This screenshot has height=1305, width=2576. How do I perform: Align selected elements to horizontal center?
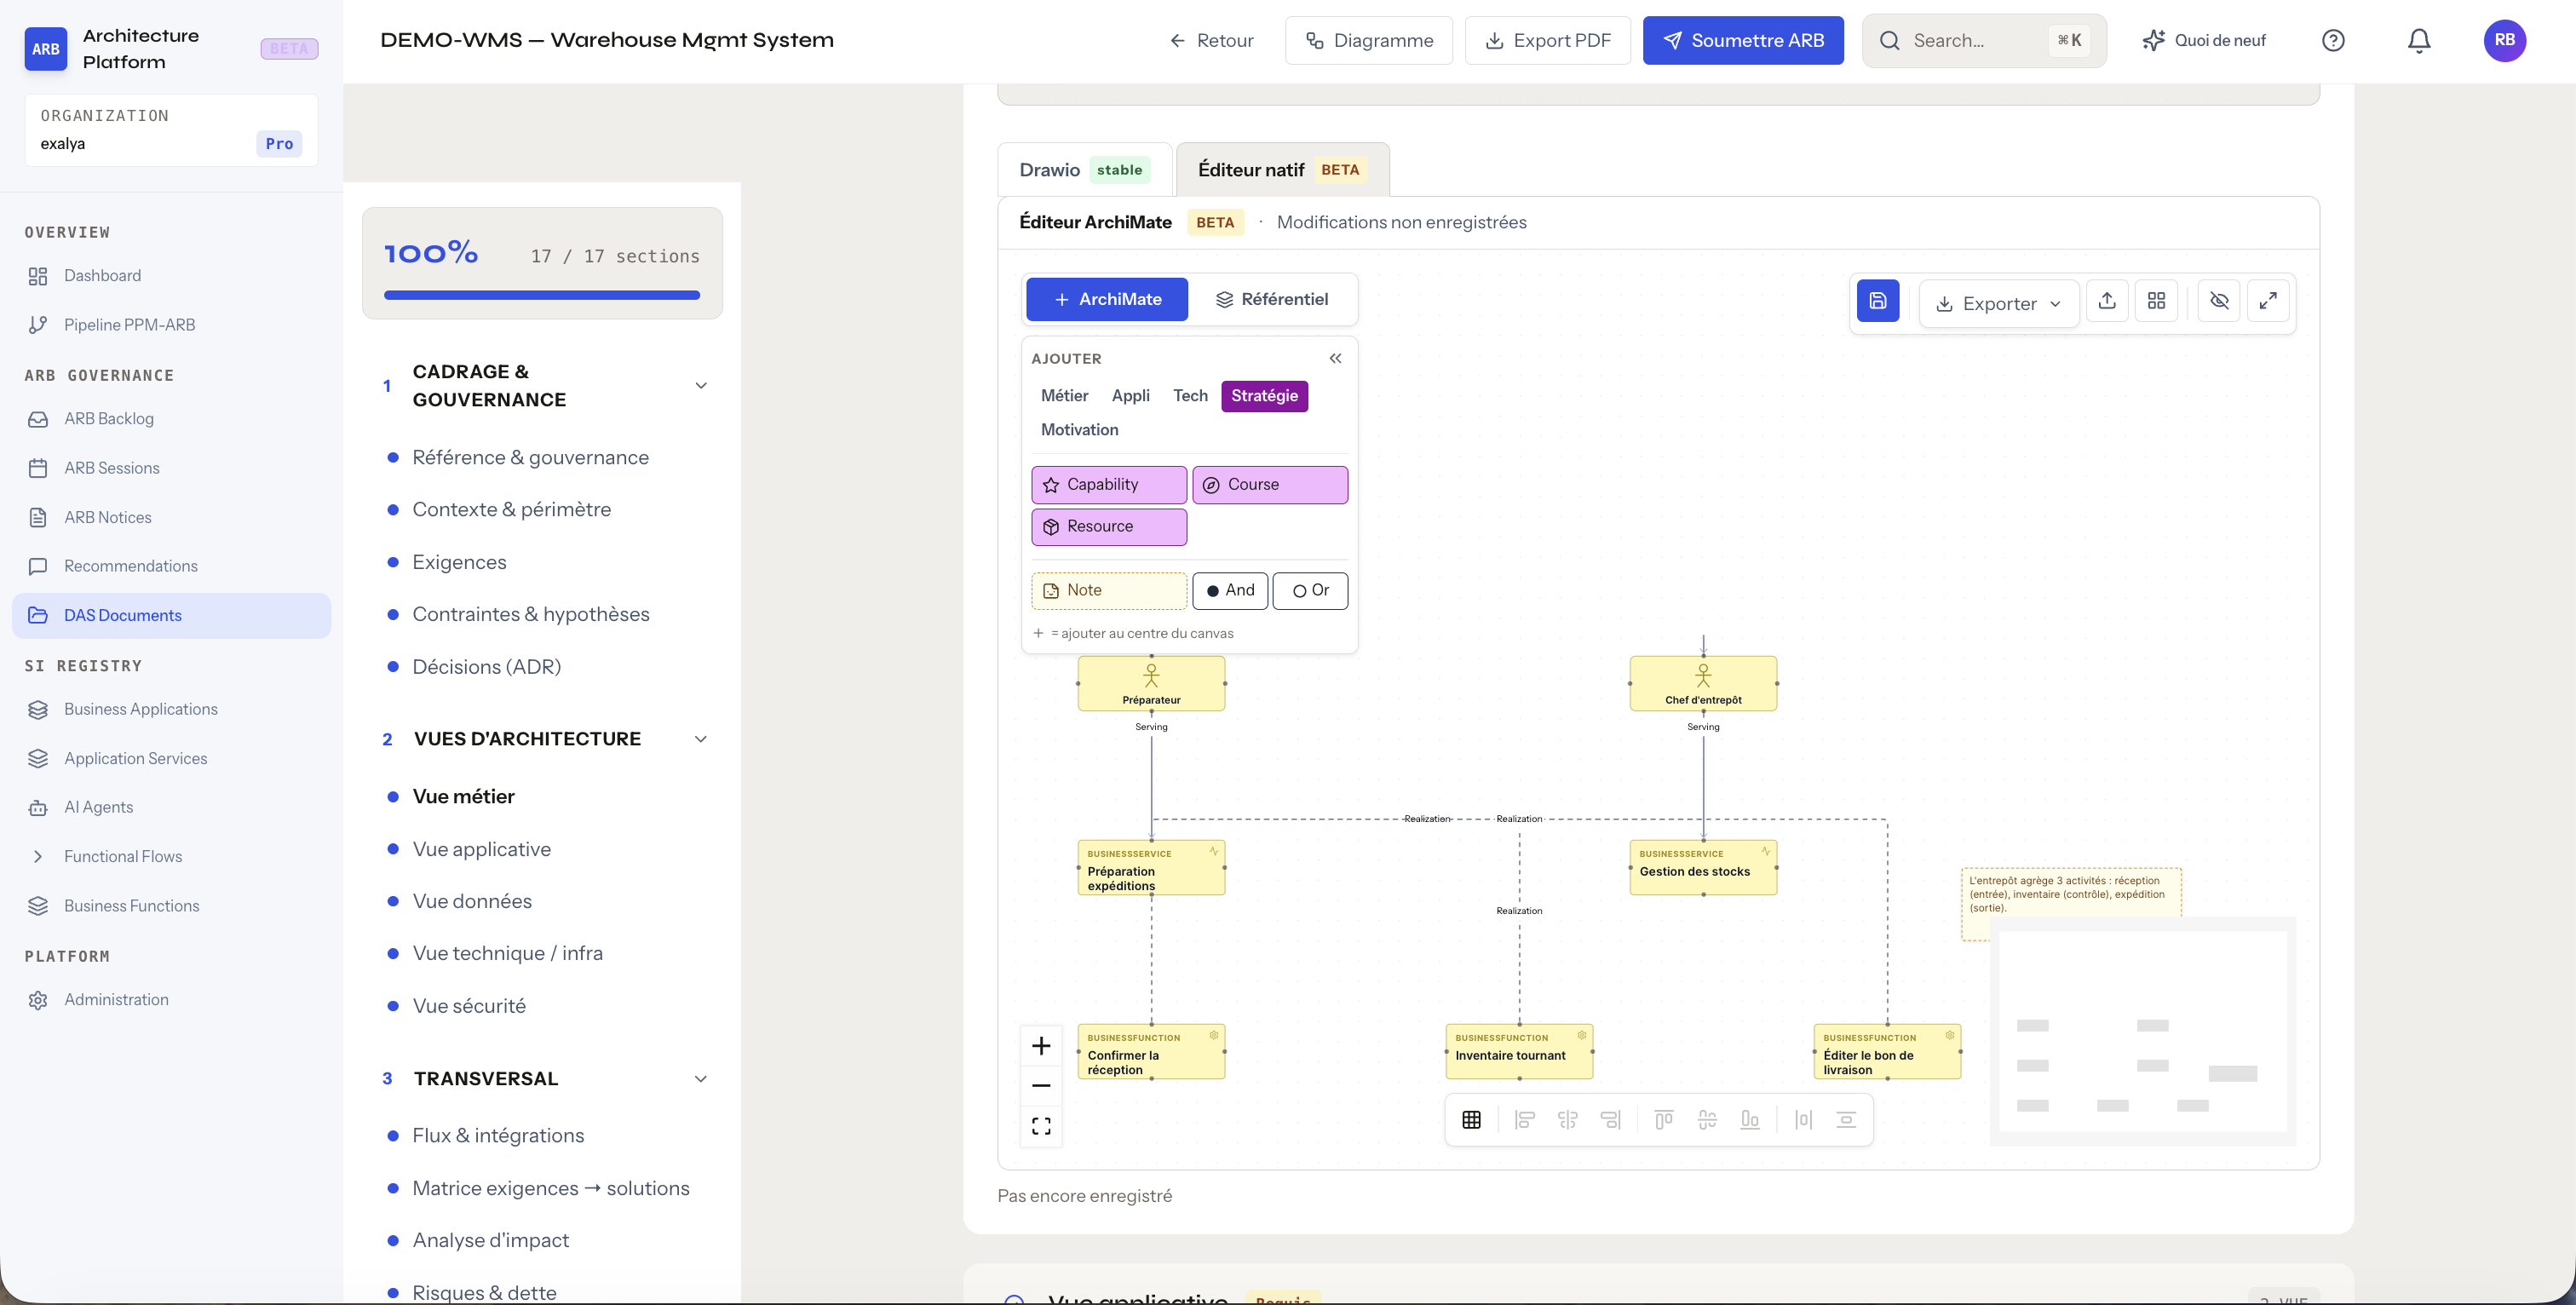coord(1567,1120)
